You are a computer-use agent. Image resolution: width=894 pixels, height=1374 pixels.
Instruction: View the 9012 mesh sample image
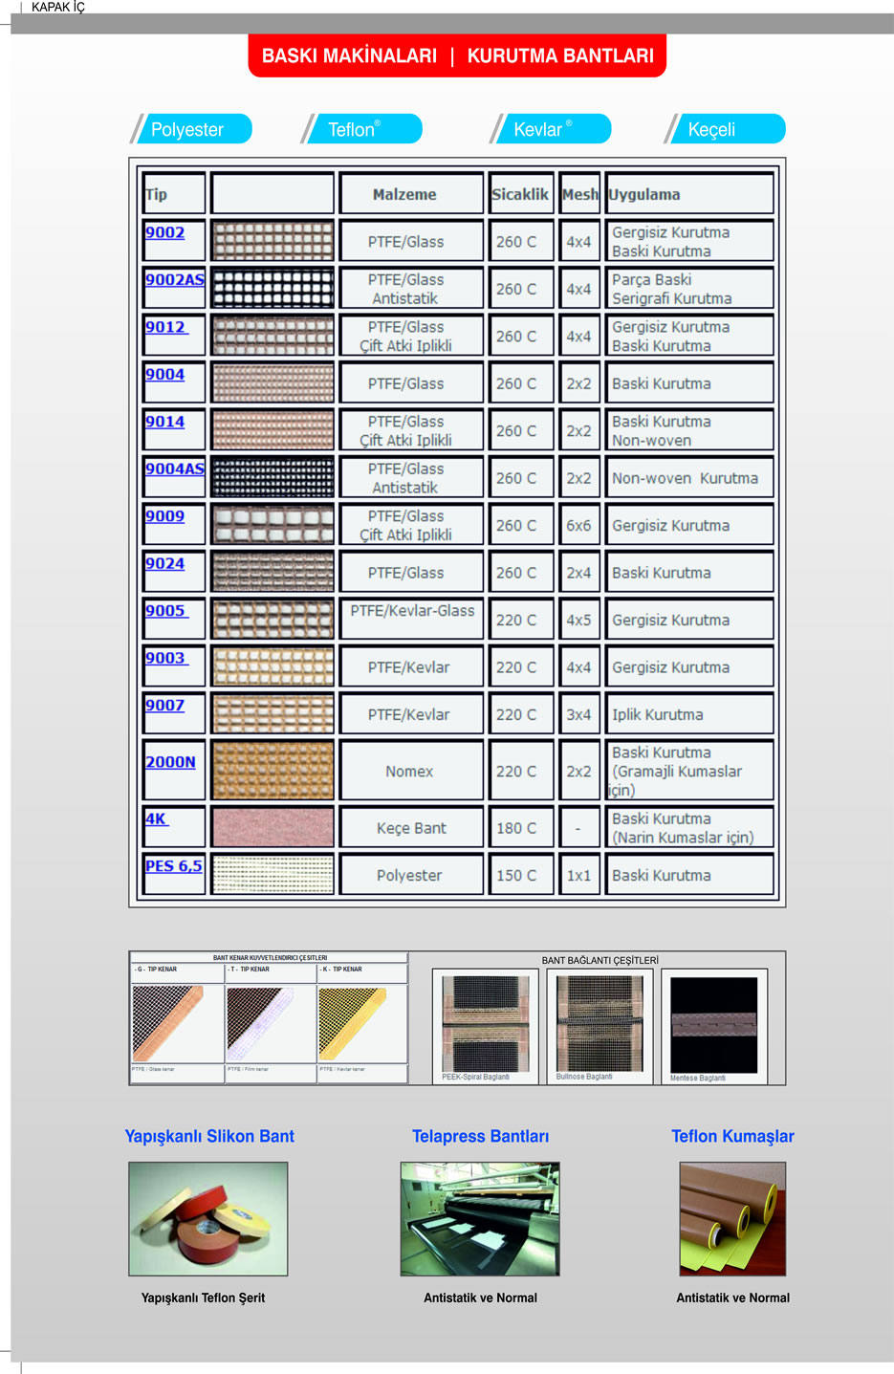273,336
